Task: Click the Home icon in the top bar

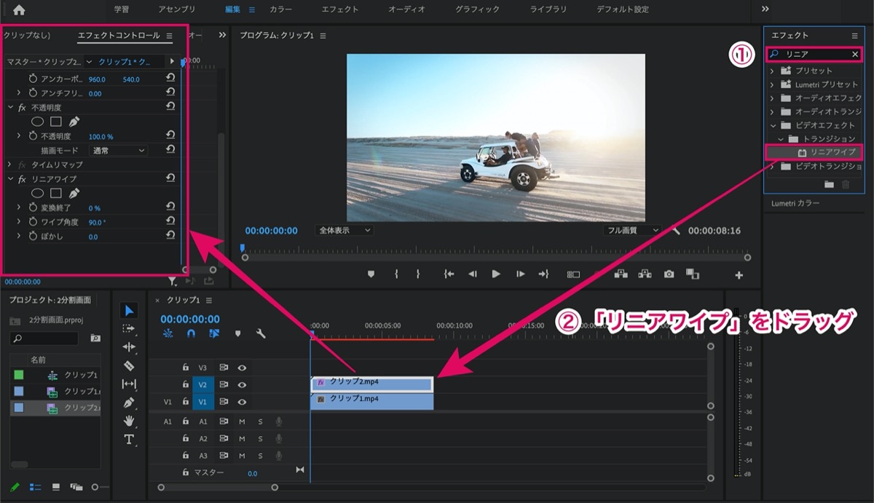Action: click(19, 10)
